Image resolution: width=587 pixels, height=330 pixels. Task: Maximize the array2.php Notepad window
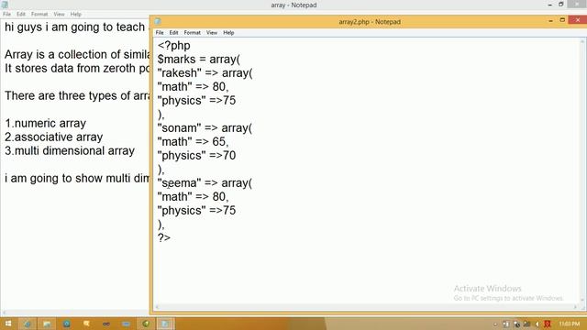(562, 20)
